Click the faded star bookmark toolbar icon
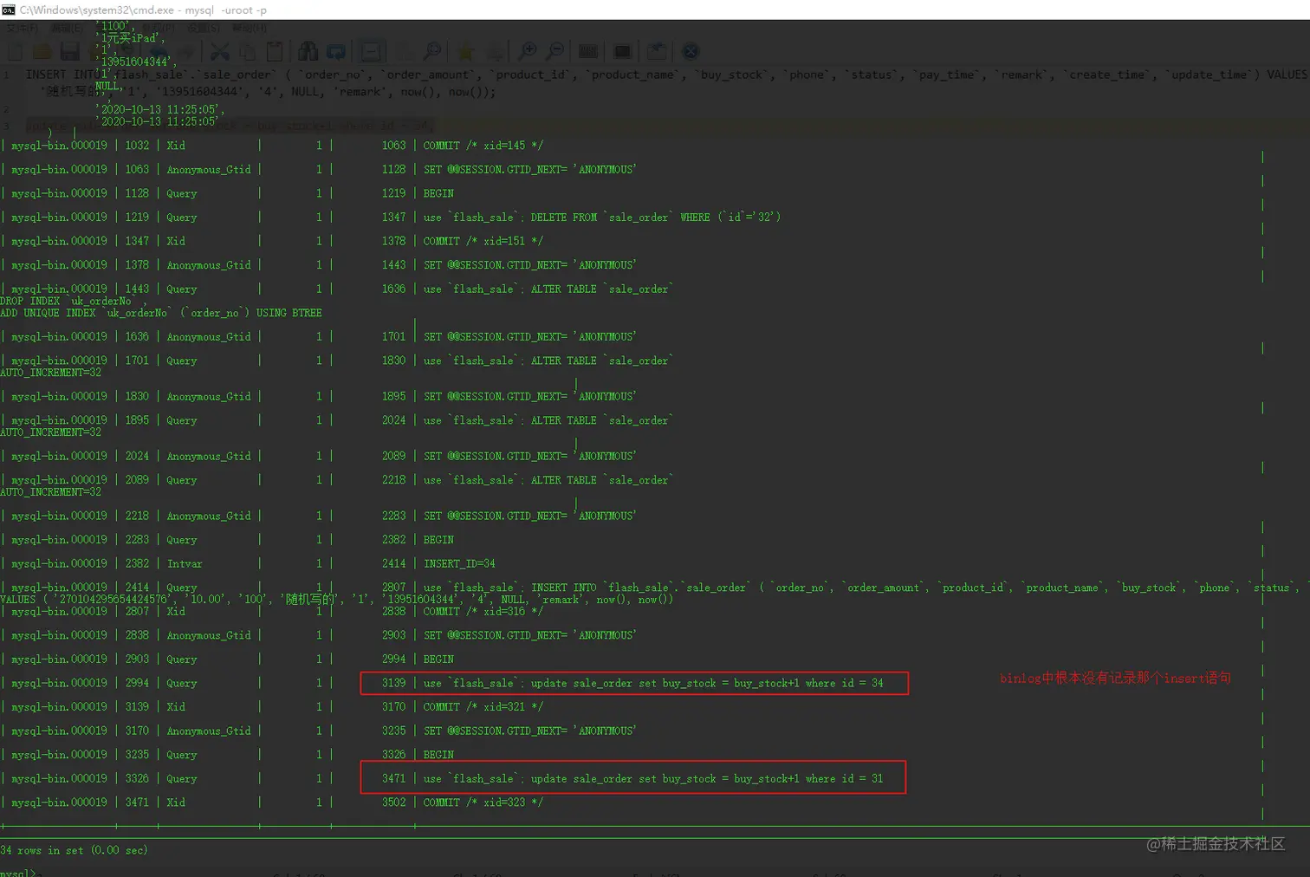 click(x=465, y=51)
